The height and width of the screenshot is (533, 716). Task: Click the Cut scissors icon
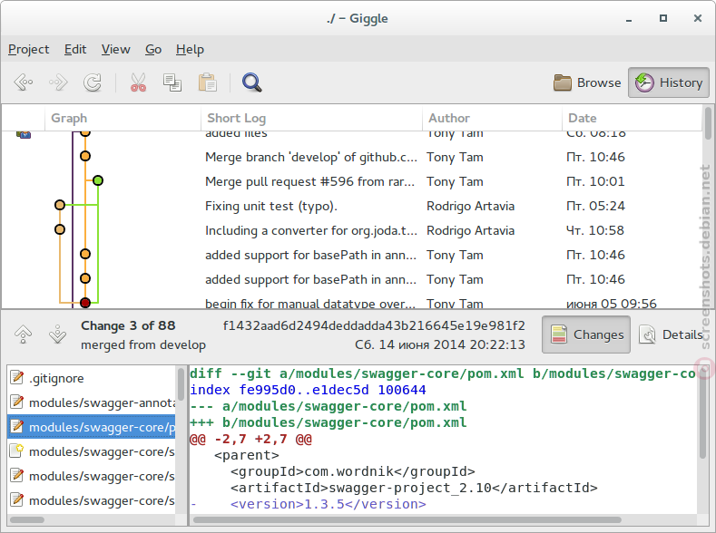click(x=138, y=82)
